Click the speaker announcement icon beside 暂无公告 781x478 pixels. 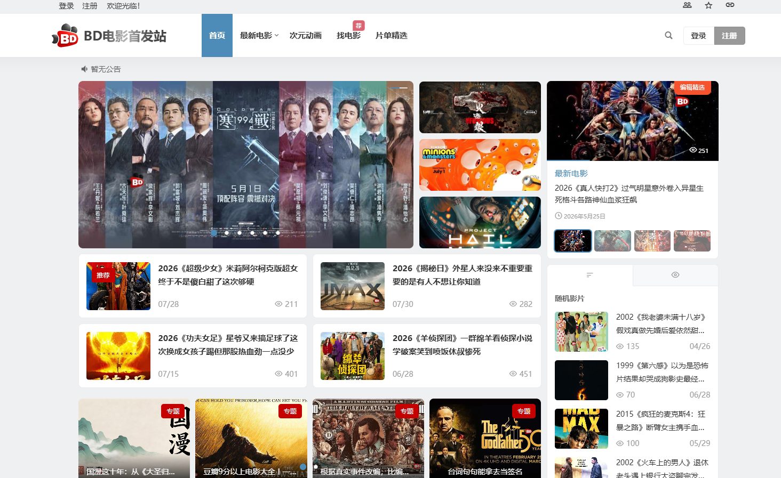pyautogui.click(x=84, y=69)
